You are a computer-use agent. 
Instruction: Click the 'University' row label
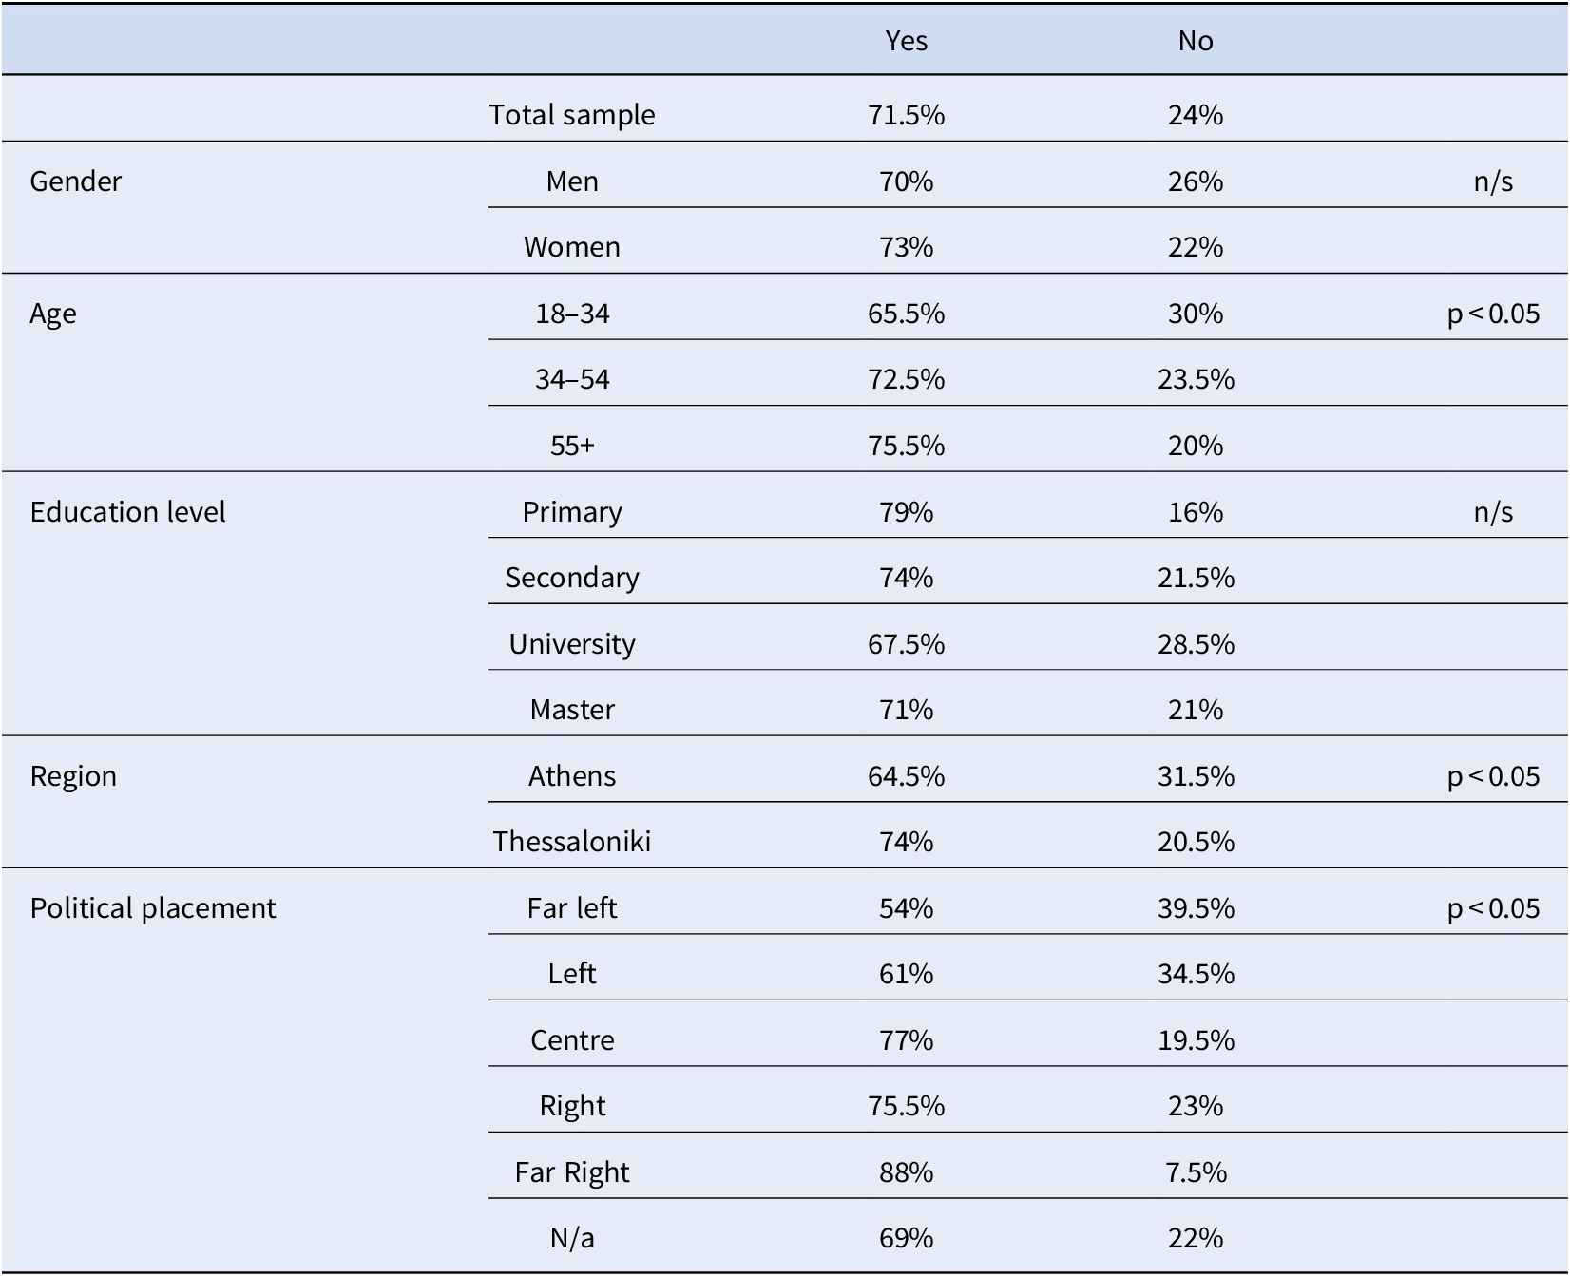click(572, 644)
